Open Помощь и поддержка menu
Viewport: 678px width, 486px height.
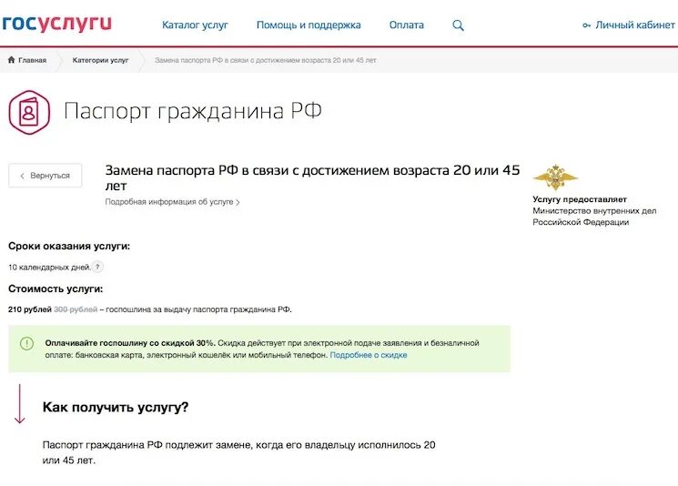point(309,25)
